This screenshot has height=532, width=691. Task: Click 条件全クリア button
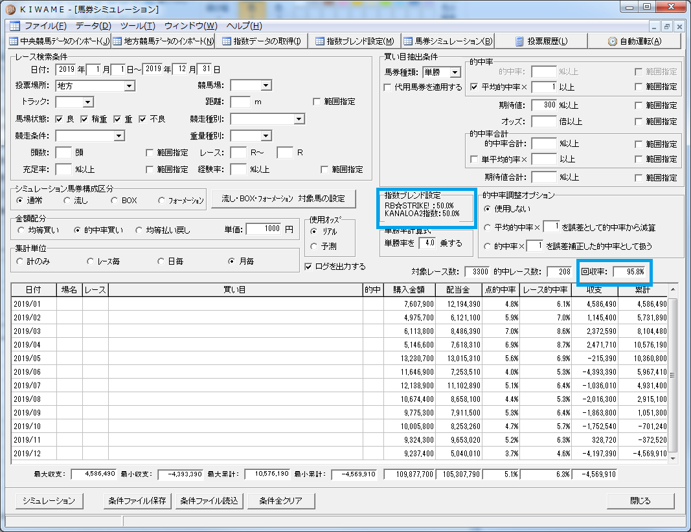point(281,501)
